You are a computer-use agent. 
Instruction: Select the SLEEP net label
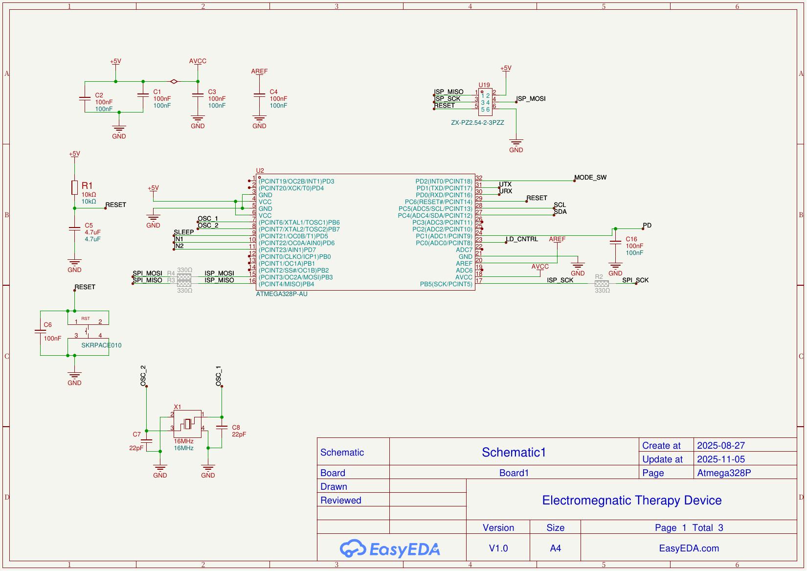pos(184,232)
